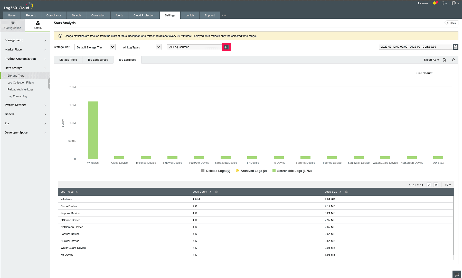Open the License link
462x278 pixels.
423,3
